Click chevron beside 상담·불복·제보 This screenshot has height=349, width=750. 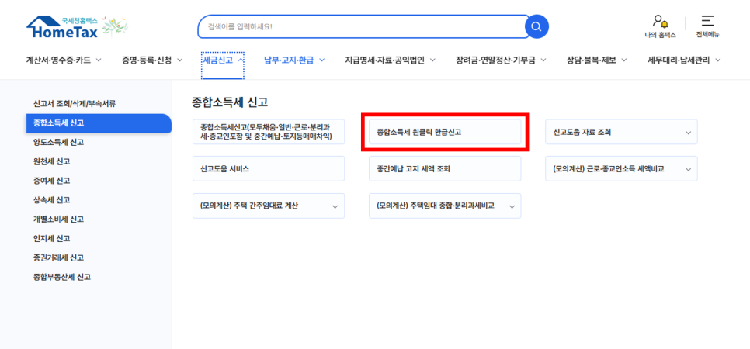coord(624,60)
